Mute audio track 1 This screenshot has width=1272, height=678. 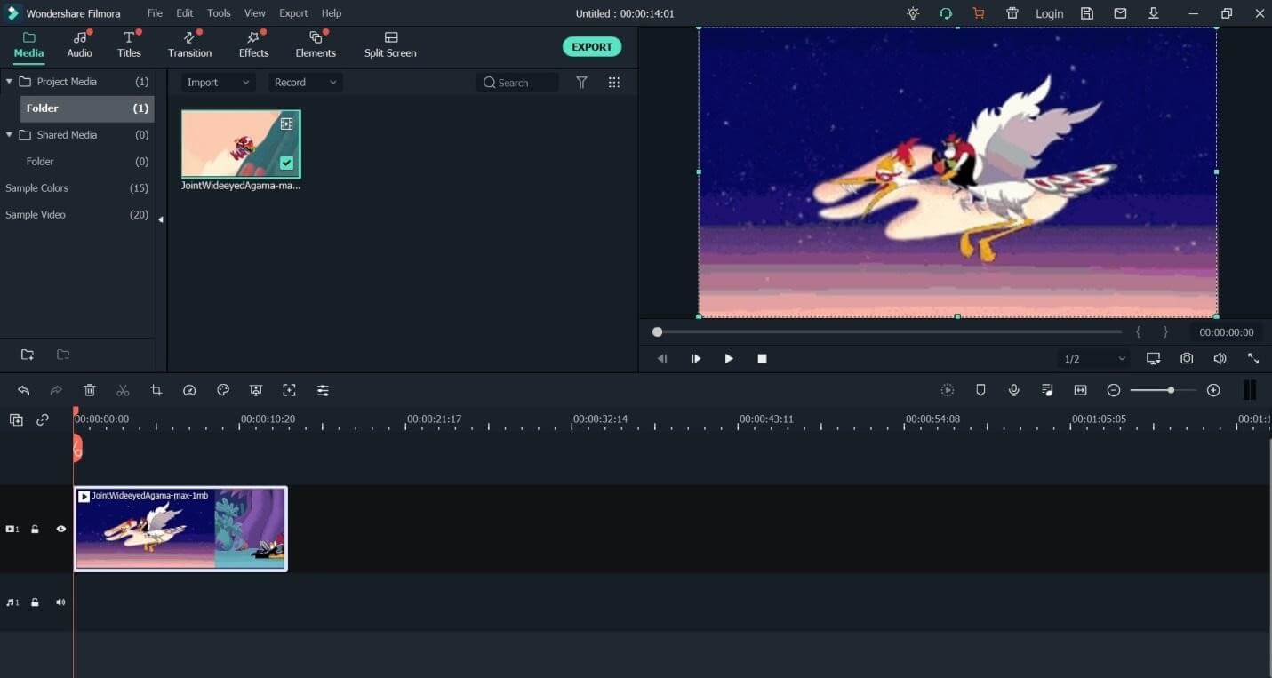(60, 602)
